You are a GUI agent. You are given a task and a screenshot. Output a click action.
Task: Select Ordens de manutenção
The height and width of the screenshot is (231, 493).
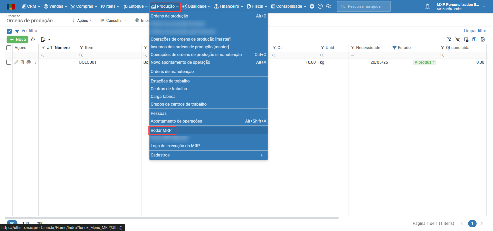click(x=208, y=71)
